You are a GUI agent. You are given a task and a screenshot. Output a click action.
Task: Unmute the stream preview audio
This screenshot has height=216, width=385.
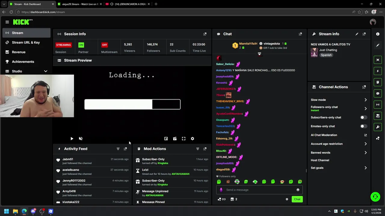(81, 139)
